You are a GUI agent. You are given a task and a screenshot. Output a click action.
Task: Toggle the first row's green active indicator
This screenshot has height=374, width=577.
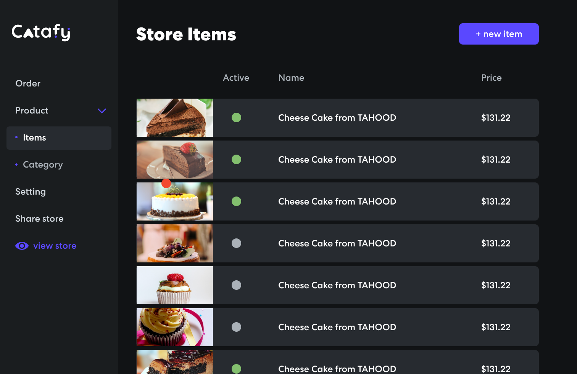(237, 118)
